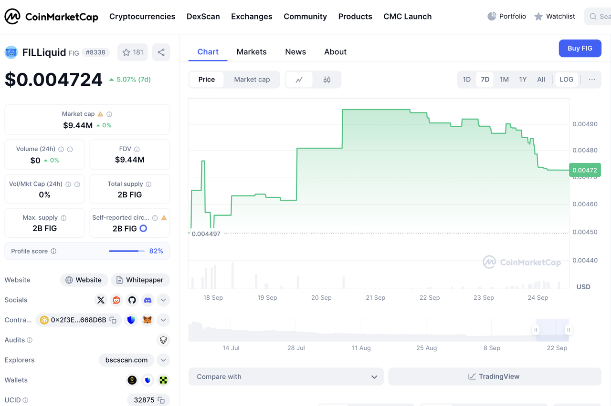Open the chart more options (three dots)
This screenshot has width=611, height=406.
click(x=592, y=80)
